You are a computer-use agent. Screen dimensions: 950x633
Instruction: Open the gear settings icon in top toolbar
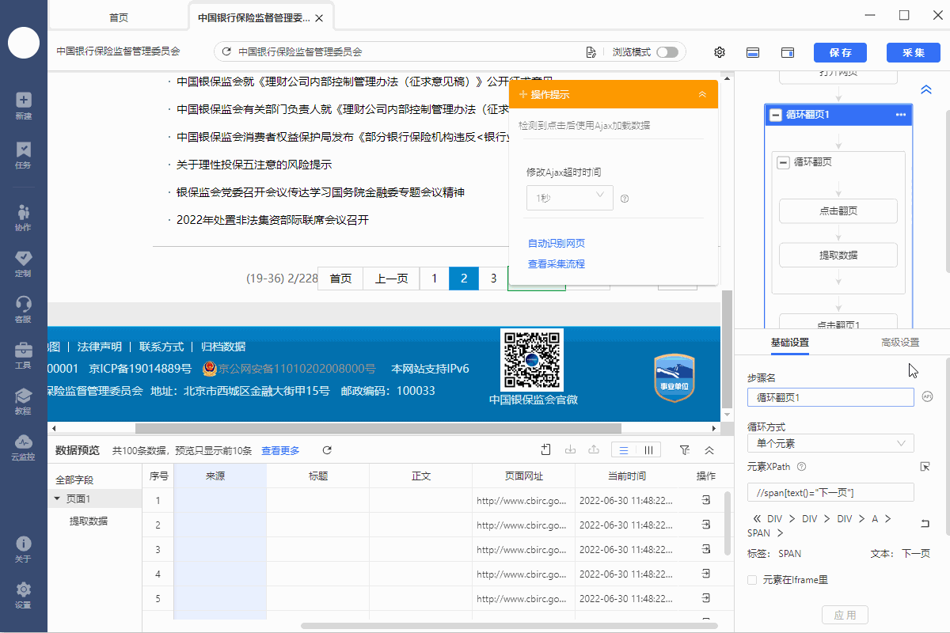coord(720,52)
